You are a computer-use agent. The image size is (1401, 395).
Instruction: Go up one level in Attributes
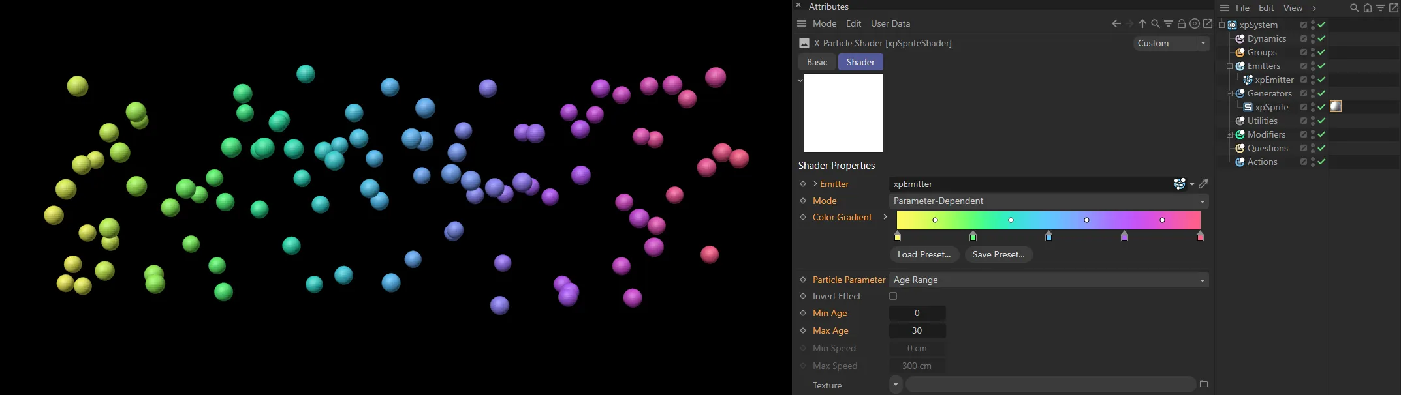click(1142, 23)
